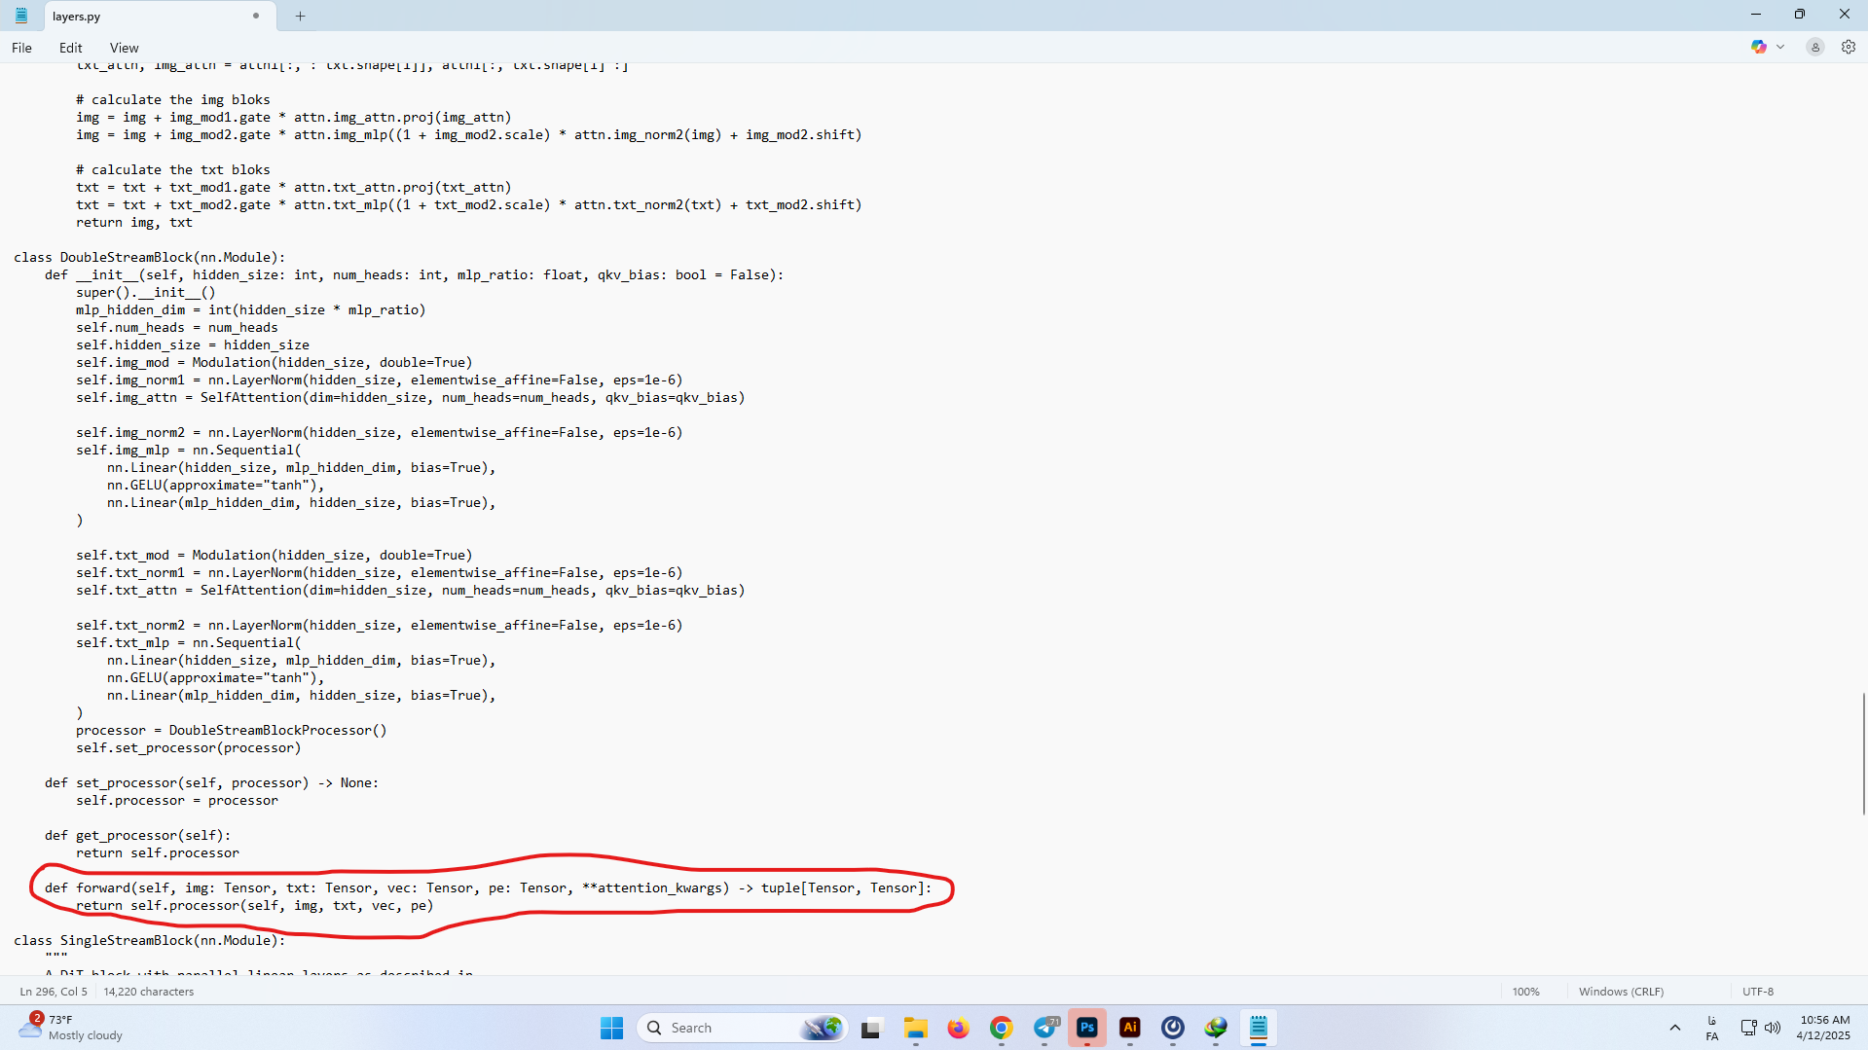This screenshot has height=1050, width=1868.
Task: Click the account profile icon
Action: coord(1814,47)
